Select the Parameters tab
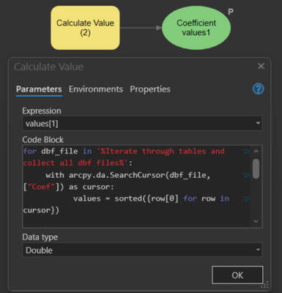Viewport: 282px width, 293px height. coord(39,89)
